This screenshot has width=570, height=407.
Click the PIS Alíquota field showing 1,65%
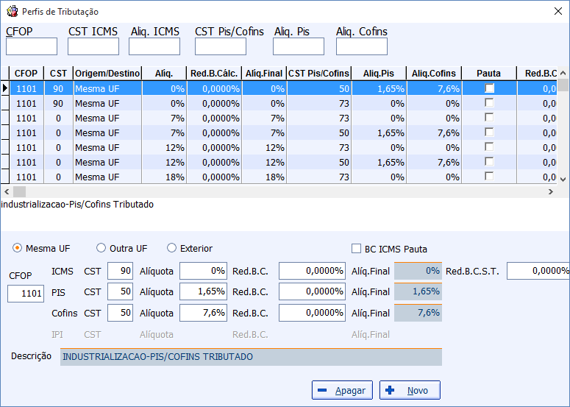coord(203,291)
